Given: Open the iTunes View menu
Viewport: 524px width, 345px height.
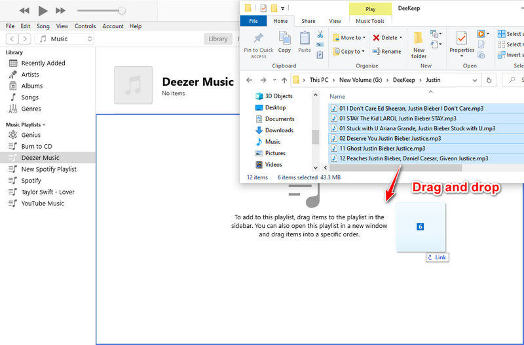Looking at the screenshot, I should [x=62, y=26].
